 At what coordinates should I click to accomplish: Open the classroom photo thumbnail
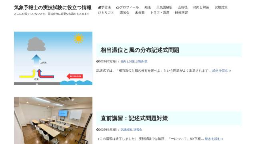point(53,120)
